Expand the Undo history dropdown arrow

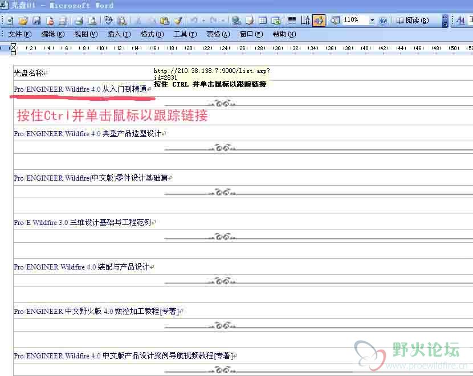[203, 21]
